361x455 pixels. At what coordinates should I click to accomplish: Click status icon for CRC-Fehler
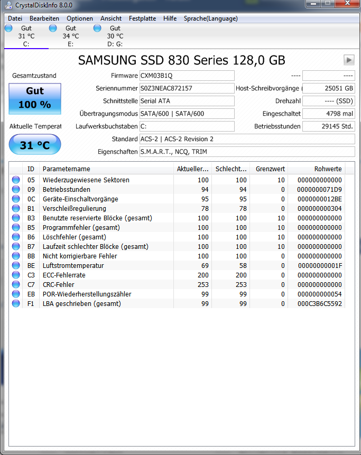[x=16, y=285]
